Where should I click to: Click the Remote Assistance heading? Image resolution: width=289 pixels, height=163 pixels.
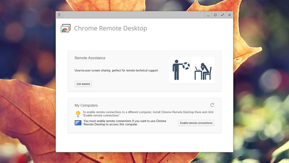(x=90, y=58)
